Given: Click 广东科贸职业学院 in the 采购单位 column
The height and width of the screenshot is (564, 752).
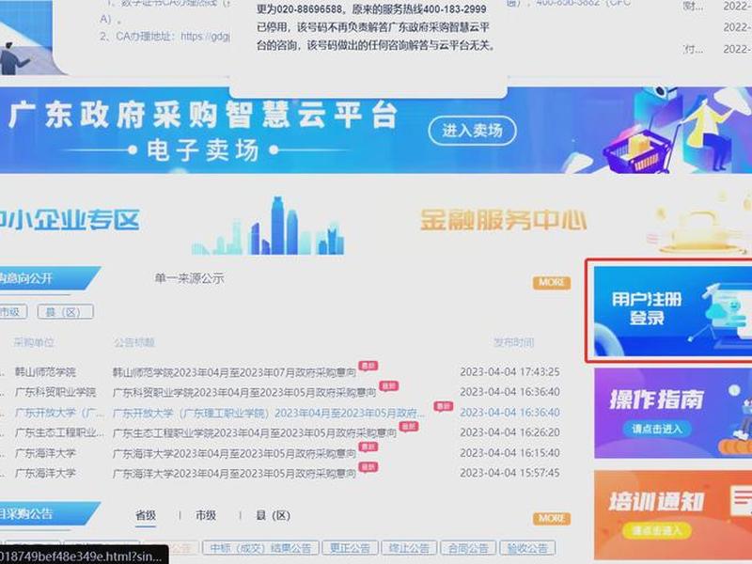Looking at the screenshot, I should point(55,392).
